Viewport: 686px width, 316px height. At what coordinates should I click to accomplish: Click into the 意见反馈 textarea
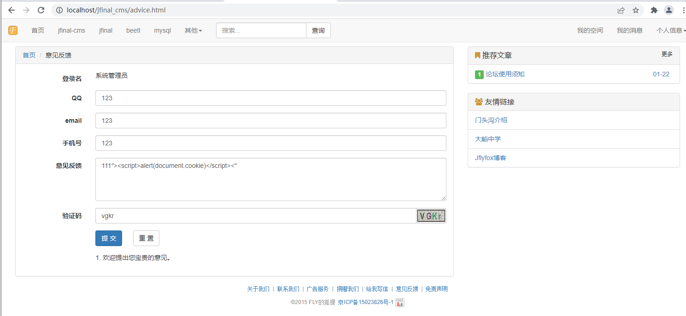coord(271,179)
